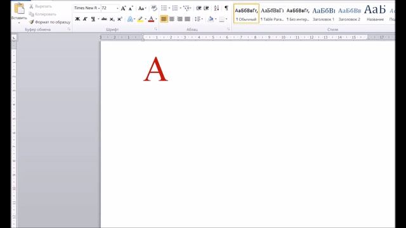Apply the Без интервала style

point(298,14)
